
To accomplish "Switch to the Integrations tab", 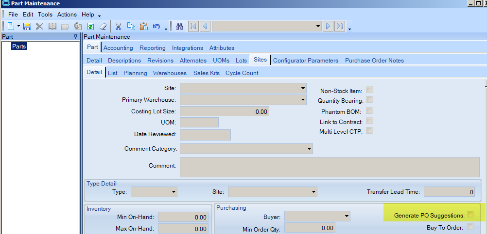I will [x=188, y=48].
